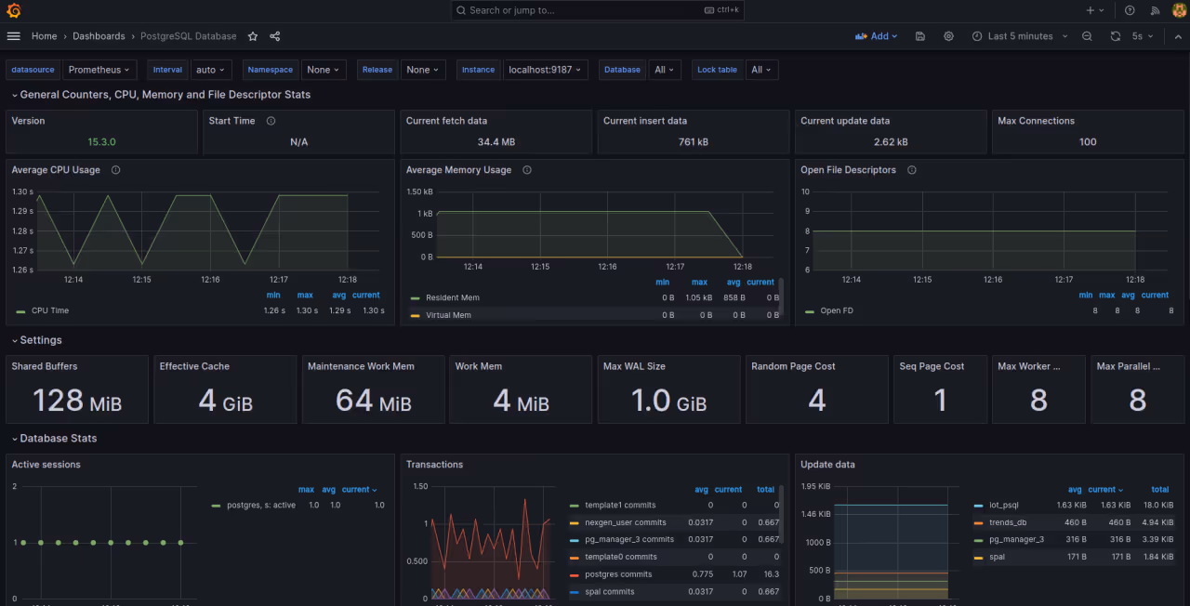Open the instance localhost:9187 dropdown

(x=546, y=70)
